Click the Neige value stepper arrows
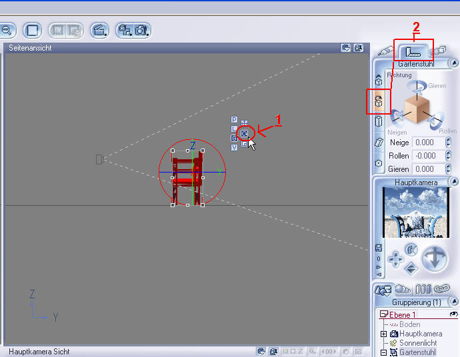The image size is (460, 357). pos(448,143)
